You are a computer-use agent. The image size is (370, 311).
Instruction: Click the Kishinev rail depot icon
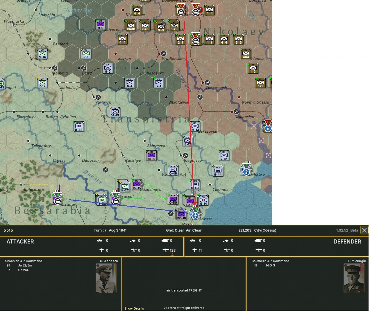[58, 201]
